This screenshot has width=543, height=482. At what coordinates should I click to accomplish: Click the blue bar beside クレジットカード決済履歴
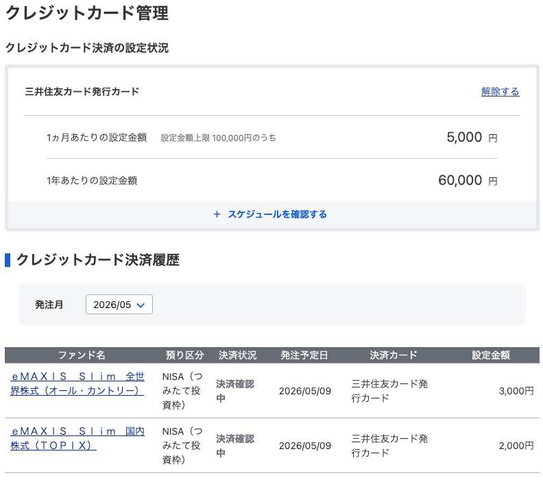tap(8, 260)
